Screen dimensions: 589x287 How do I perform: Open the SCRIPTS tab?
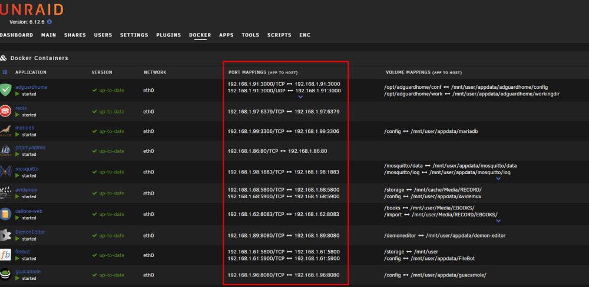[279, 35]
